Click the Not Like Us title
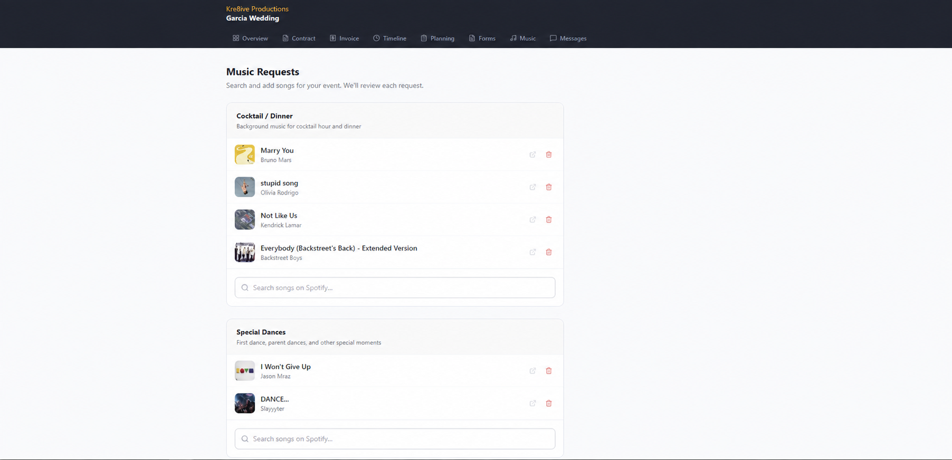The height and width of the screenshot is (460, 952). pos(279,216)
